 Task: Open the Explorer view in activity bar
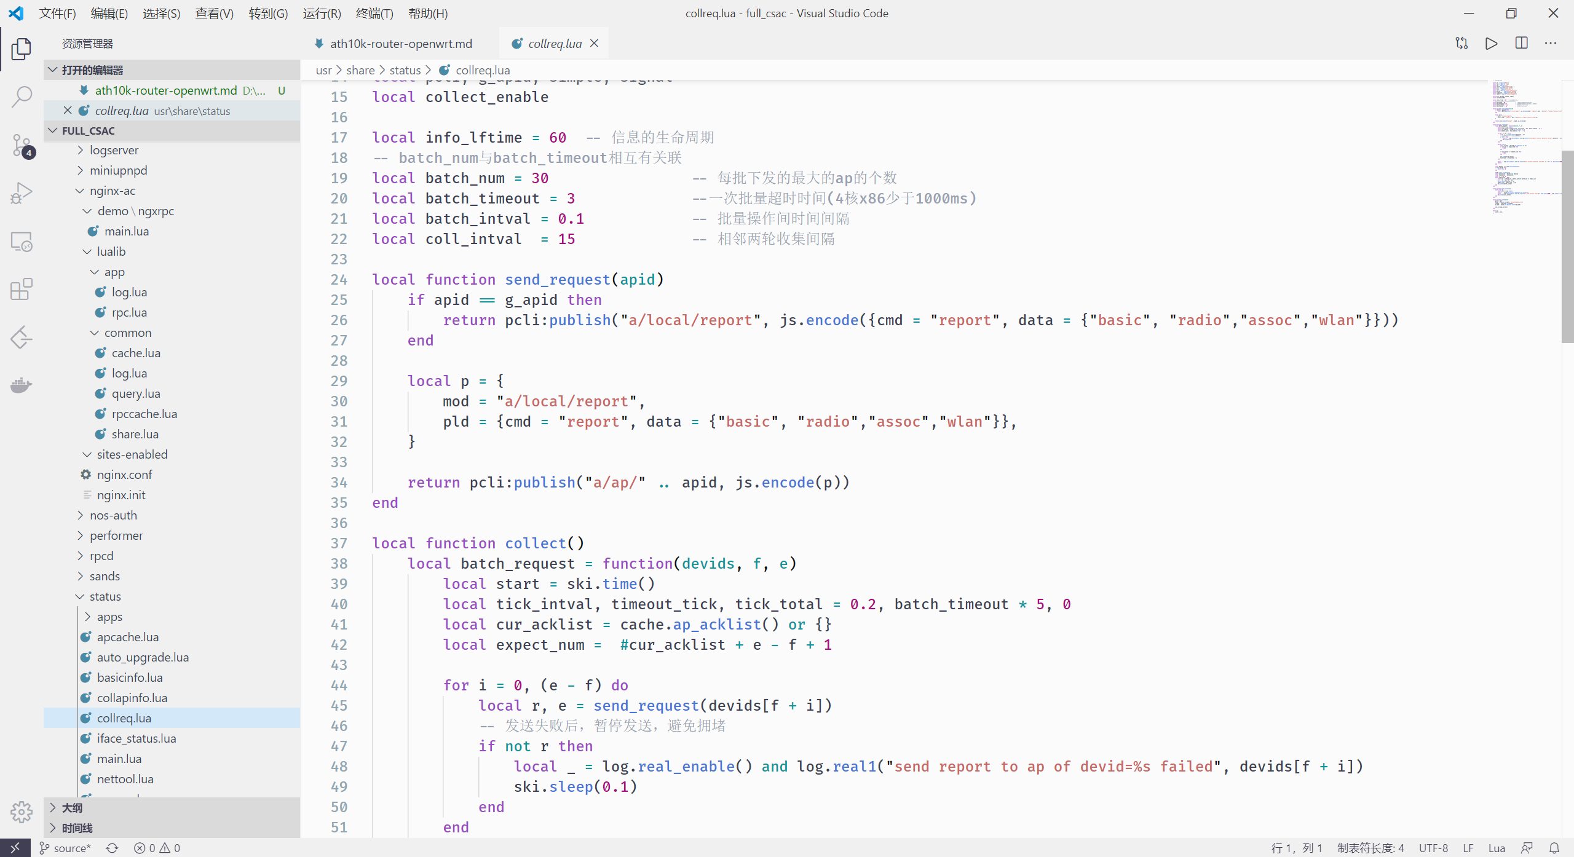[x=21, y=49]
